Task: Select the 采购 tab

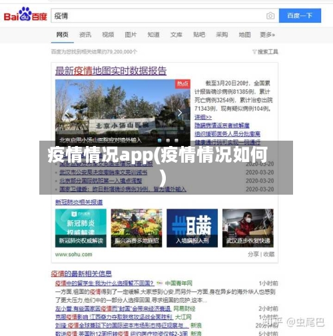Action: pos(222,35)
